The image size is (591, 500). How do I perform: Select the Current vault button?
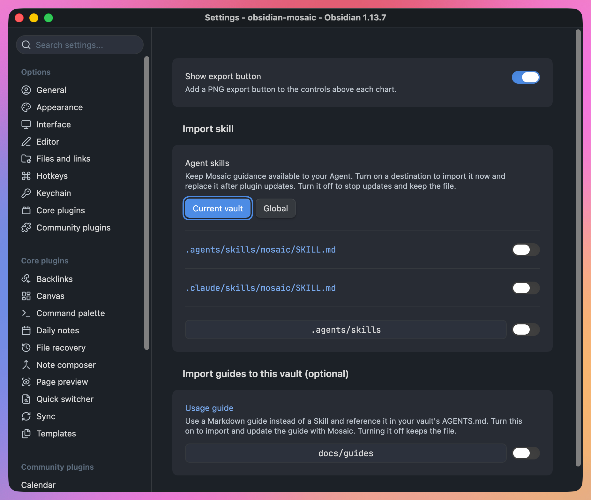coord(218,208)
